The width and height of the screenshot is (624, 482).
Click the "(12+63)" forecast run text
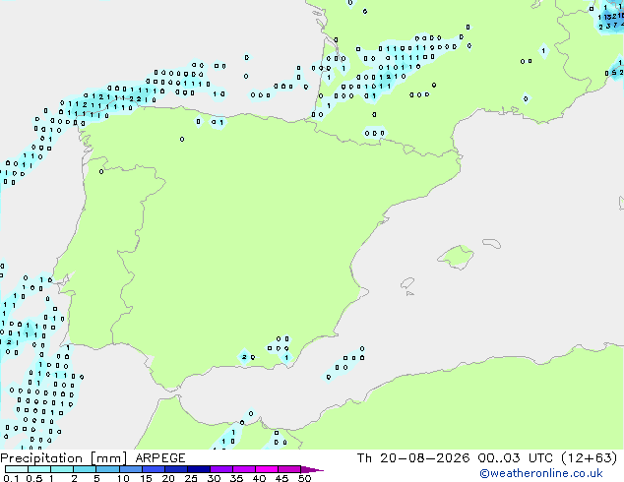(589, 458)
